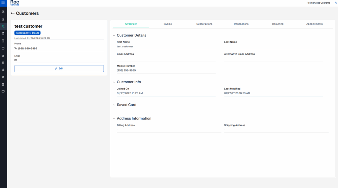Screen dimensions: 338x188
Task: Go back using the Customers back arrow
Action: (13, 13)
